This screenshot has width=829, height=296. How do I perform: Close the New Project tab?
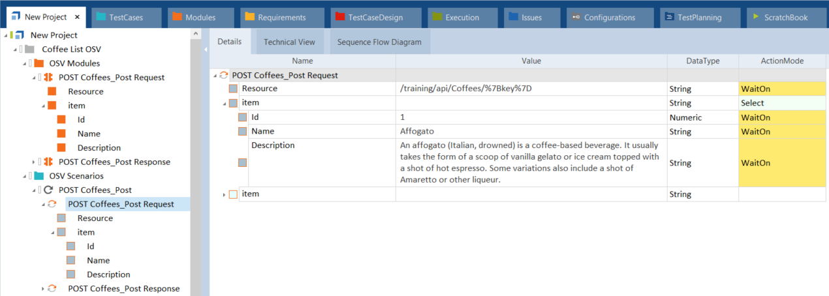click(x=77, y=18)
